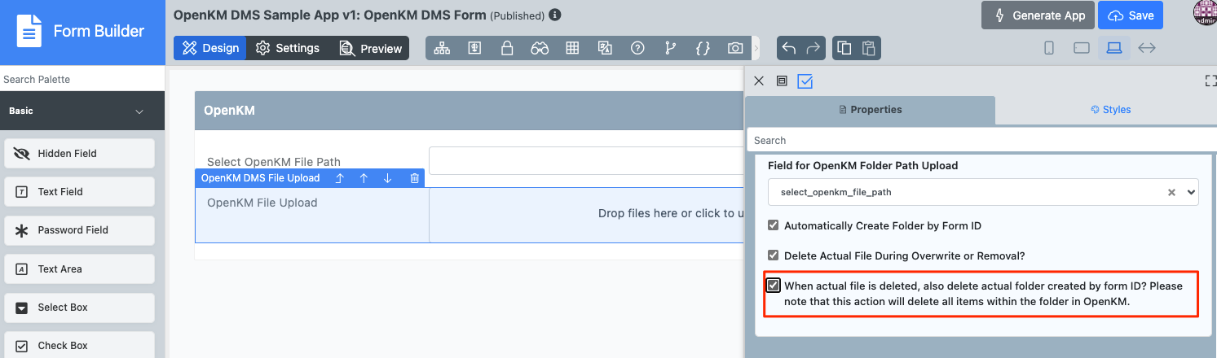Click the tooltip download icon in toolbar
Screen dimensions: 1217x358
click(x=474, y=48)
